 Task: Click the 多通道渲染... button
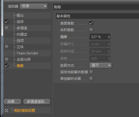[x=37, y=102]
